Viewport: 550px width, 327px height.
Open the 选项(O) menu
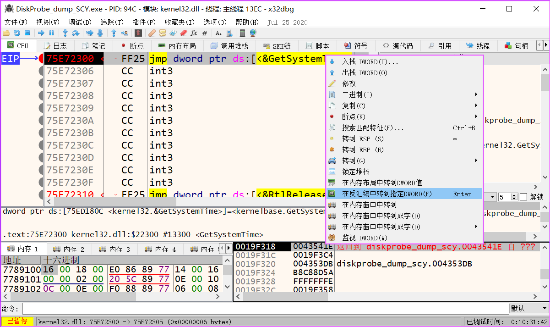click(215, 22)
